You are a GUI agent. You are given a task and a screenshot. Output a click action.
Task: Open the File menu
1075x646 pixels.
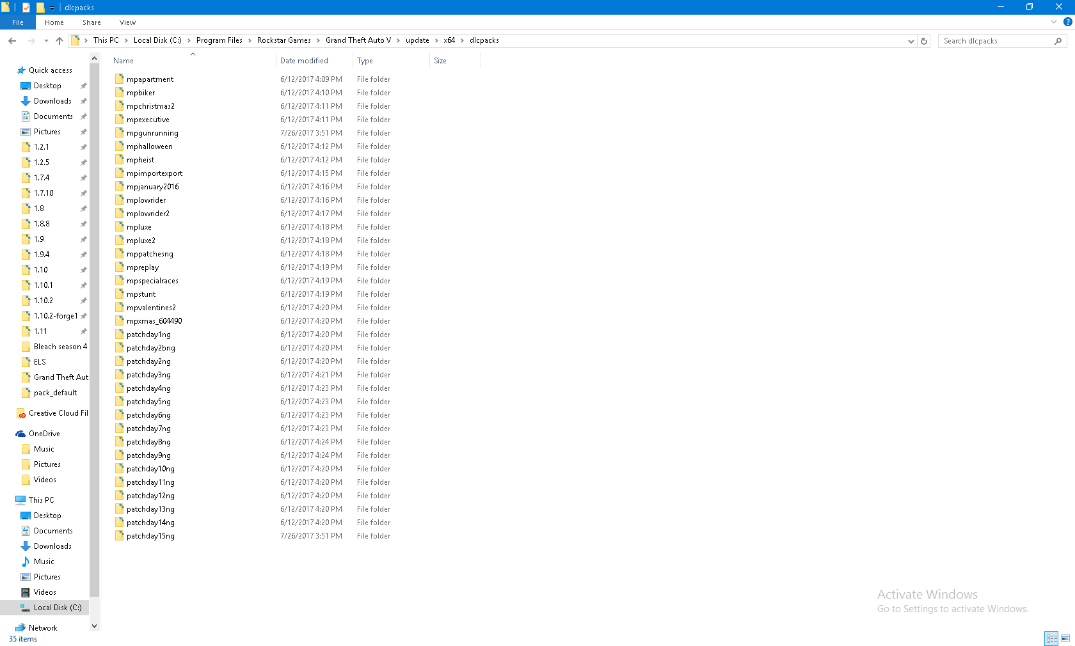pos(18,22)
